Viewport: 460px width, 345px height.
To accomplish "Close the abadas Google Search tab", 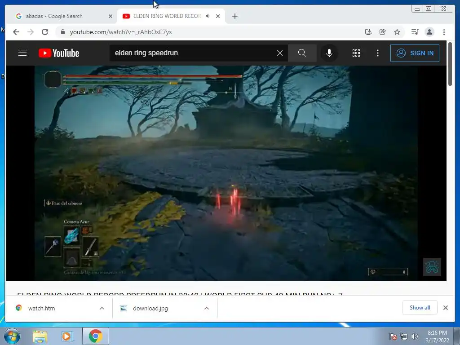I will 111,16.
